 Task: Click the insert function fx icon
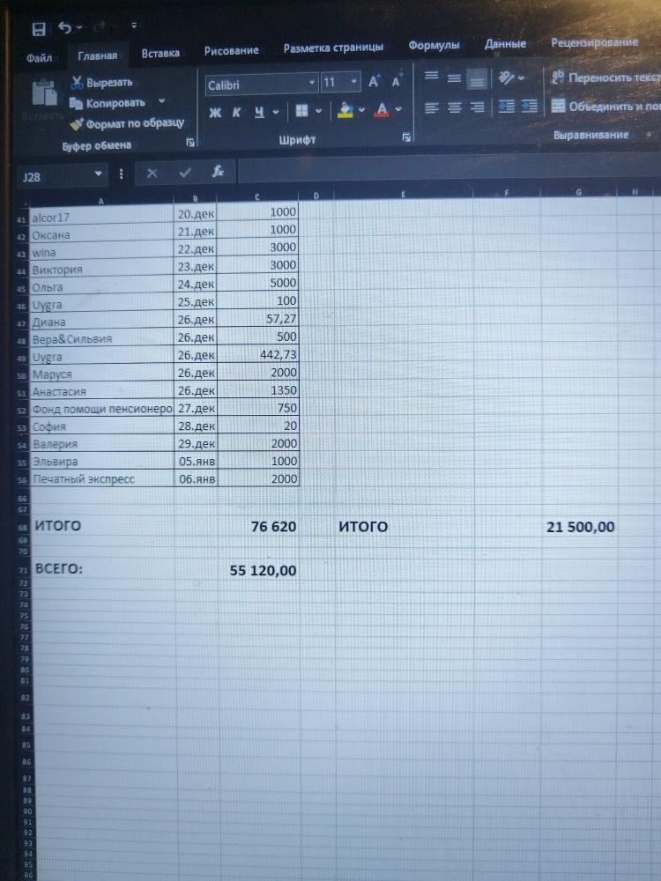point(218,173)
